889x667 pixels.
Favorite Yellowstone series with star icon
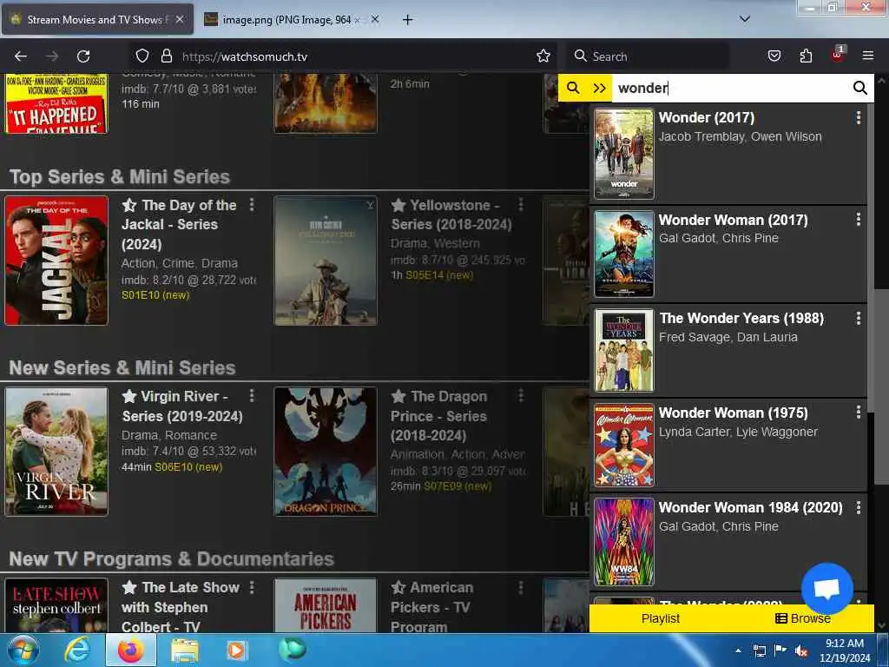(x=398, y=205)
